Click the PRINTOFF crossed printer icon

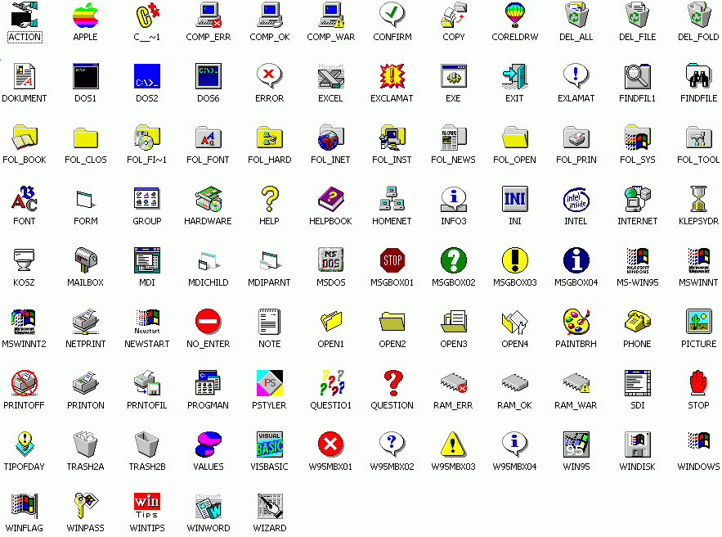point(25,382)
